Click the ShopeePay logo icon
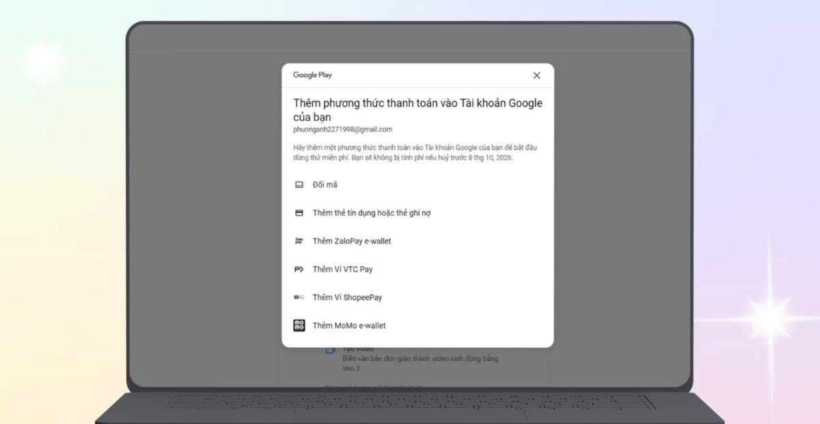Screen dimensions: 820x424 tap(299, 297)
